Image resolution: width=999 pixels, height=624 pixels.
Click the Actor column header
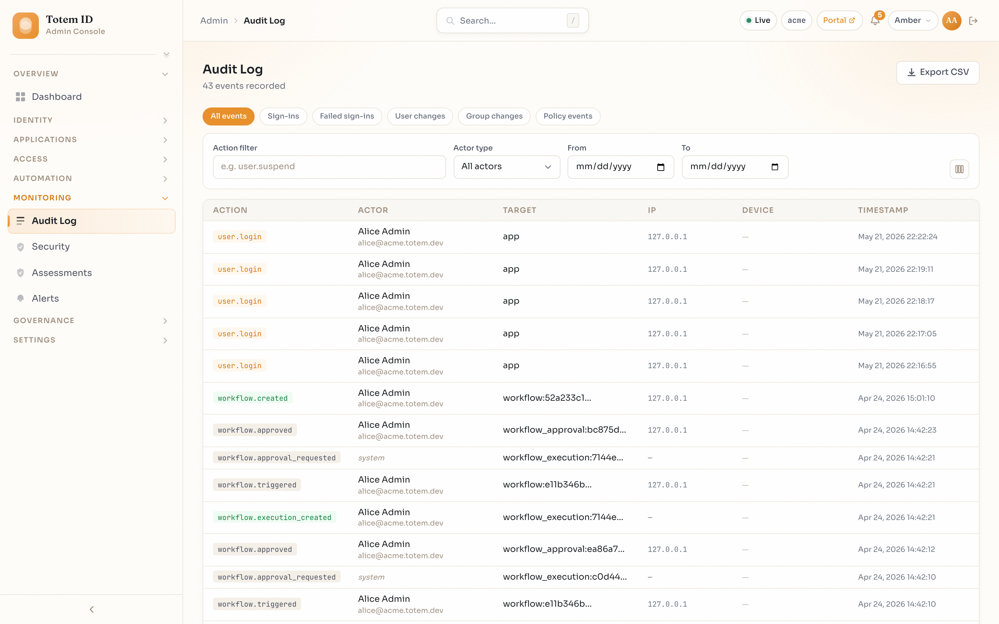click(x=373, y=210)
